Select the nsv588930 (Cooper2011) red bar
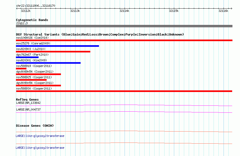Viewport: 240px width, 156px height. pos(124,91)
